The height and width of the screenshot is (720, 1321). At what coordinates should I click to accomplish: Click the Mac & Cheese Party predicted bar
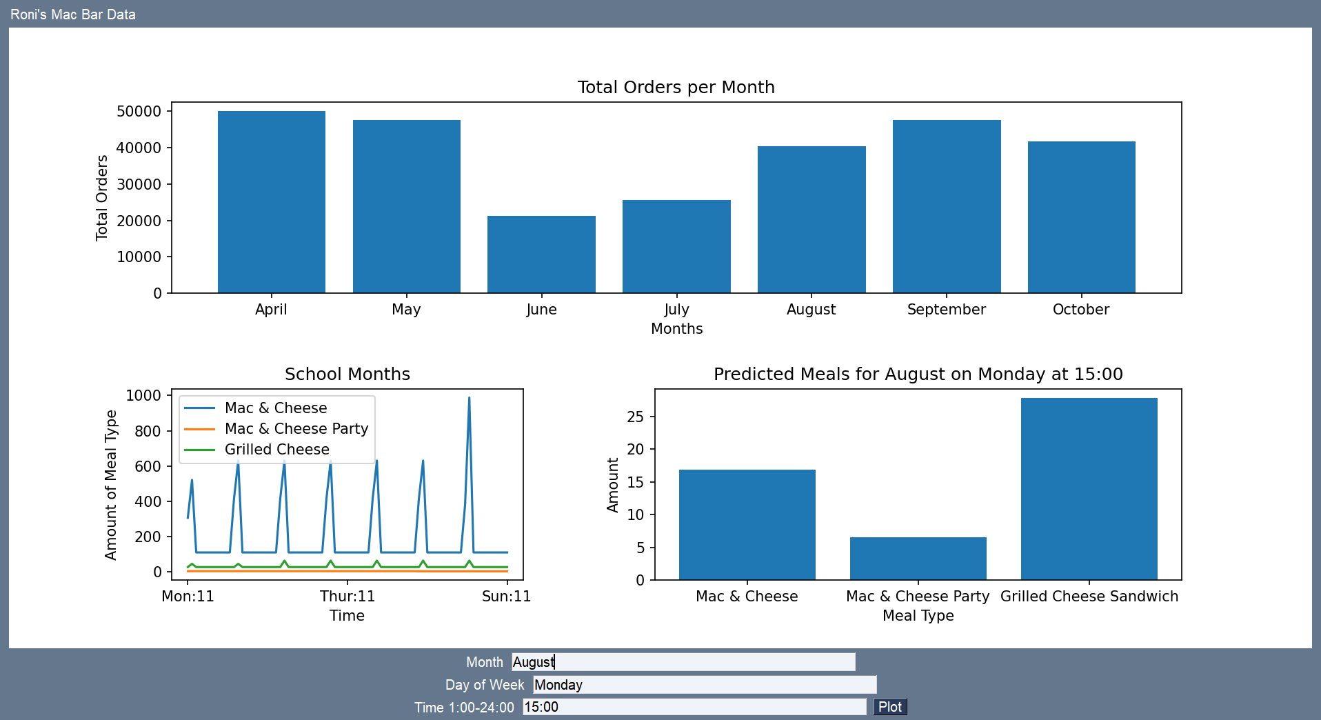(x=918, y=559)
